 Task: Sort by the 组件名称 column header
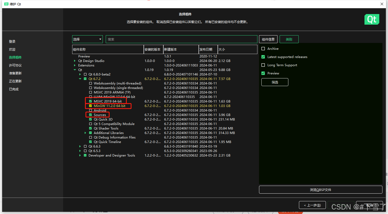pyautogui.click(x=108, y=50)
